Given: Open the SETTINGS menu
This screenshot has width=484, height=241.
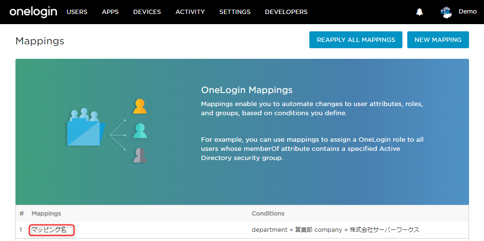Looking at the screenshot, I should 235,12.
